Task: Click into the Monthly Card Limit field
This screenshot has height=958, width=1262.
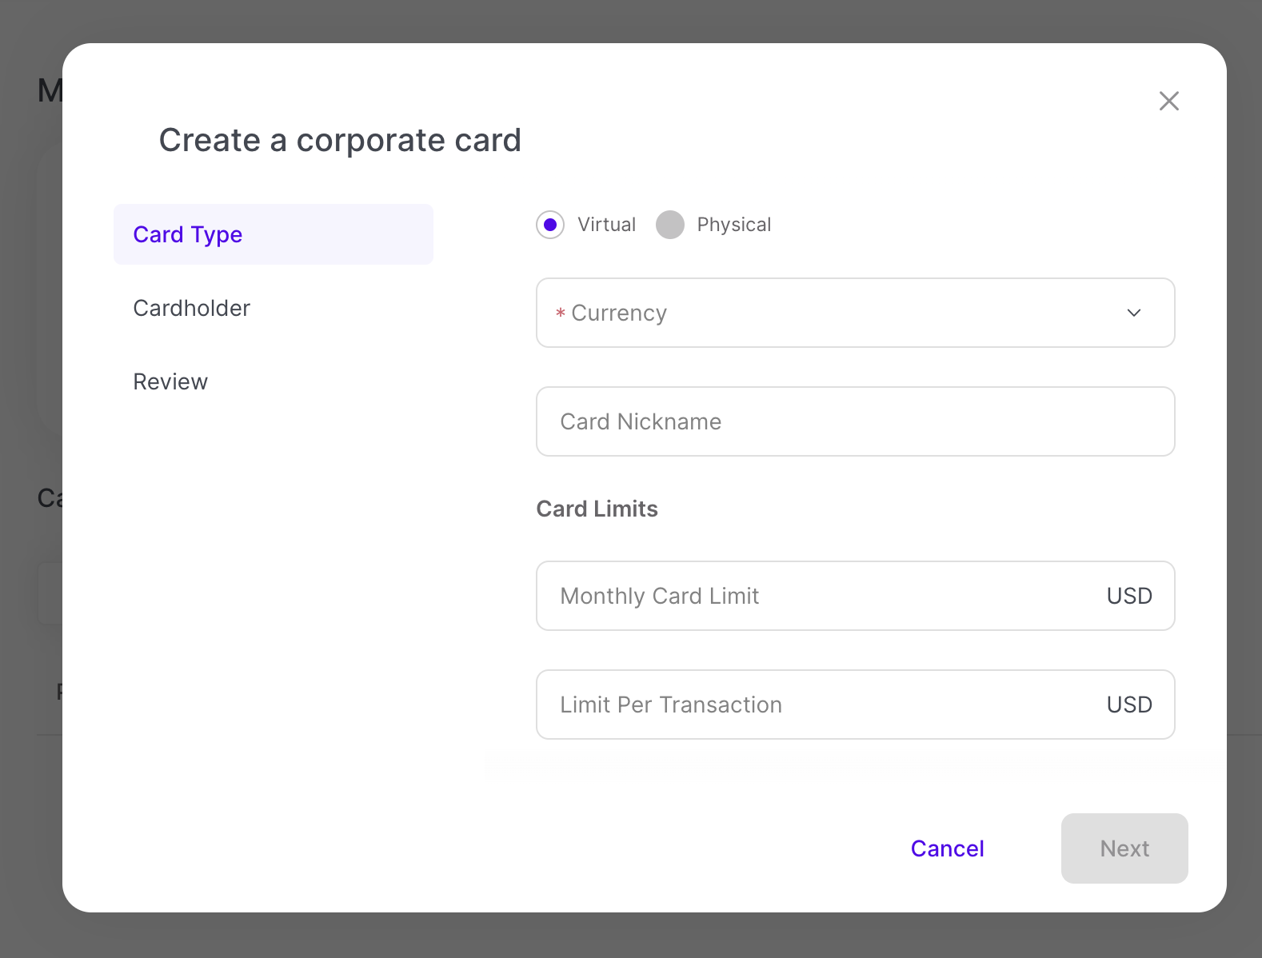Action: [816, 596]
